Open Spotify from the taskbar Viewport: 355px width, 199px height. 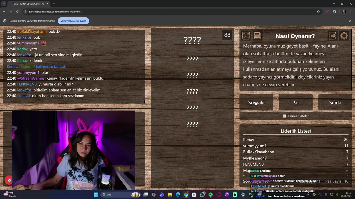(211, 195)
